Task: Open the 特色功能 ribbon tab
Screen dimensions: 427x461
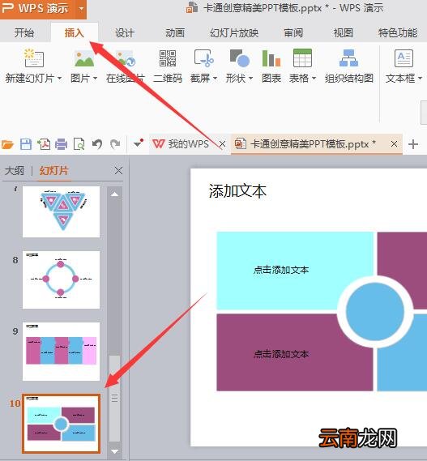Action: [398, 32]
